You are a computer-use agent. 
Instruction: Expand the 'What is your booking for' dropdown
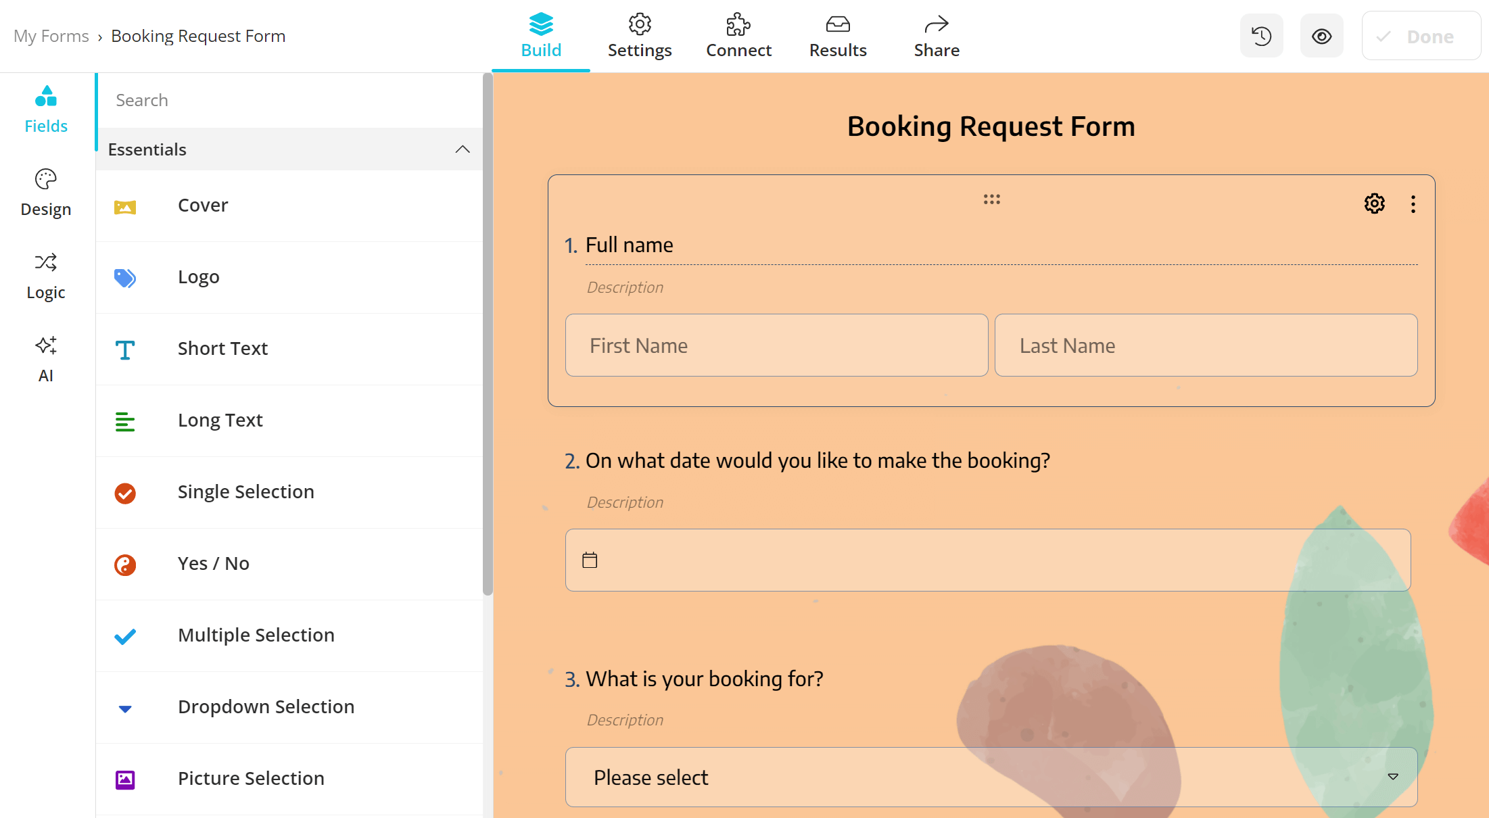click(x=1393, y=777)
